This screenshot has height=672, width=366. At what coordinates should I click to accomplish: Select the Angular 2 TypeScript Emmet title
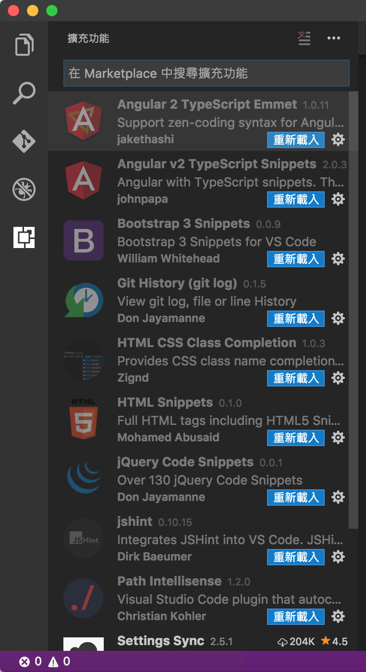[207, 105]
